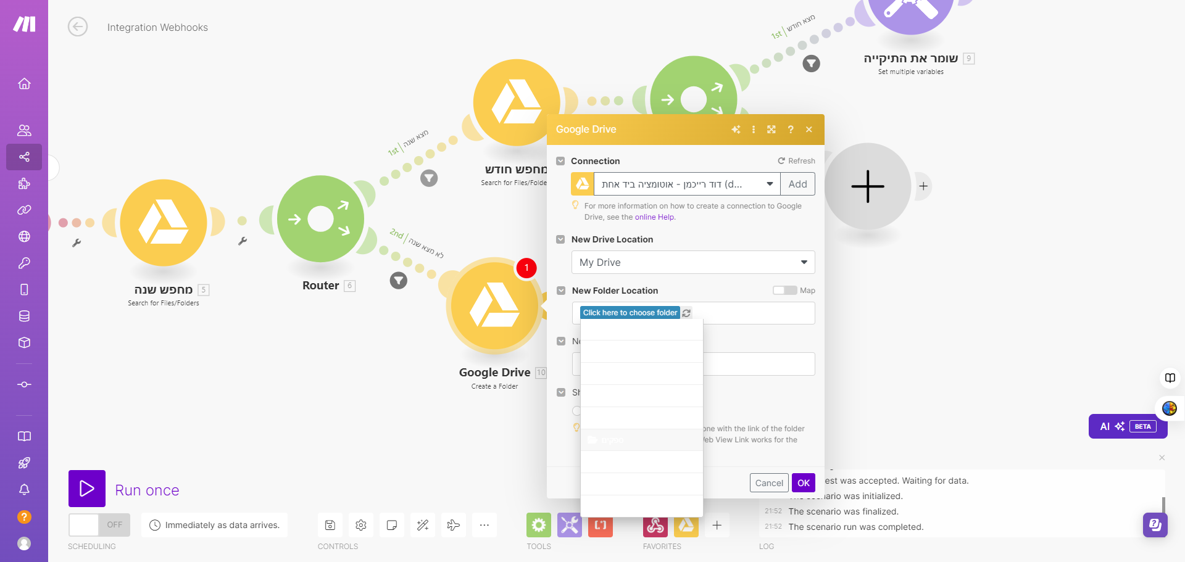This screenshot has width=1185, height=562.
Task: Click the highlighted folder row in picker list
Action: pyautogui.click(x=642, y=440)
